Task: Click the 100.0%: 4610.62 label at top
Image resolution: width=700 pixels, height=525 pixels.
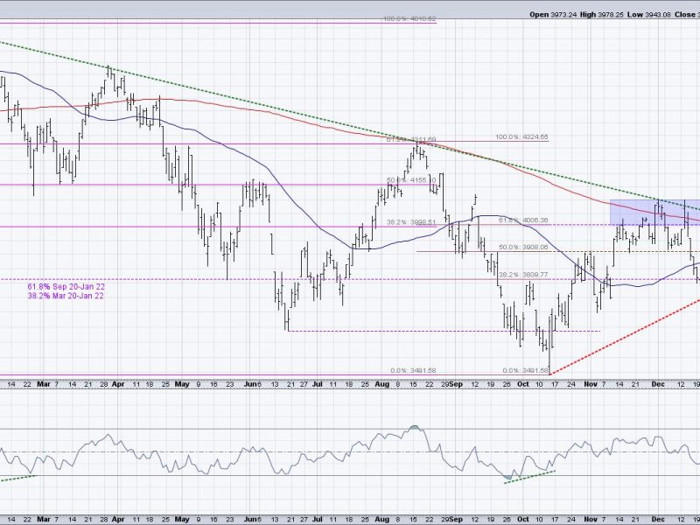Action: coord(387,18)
